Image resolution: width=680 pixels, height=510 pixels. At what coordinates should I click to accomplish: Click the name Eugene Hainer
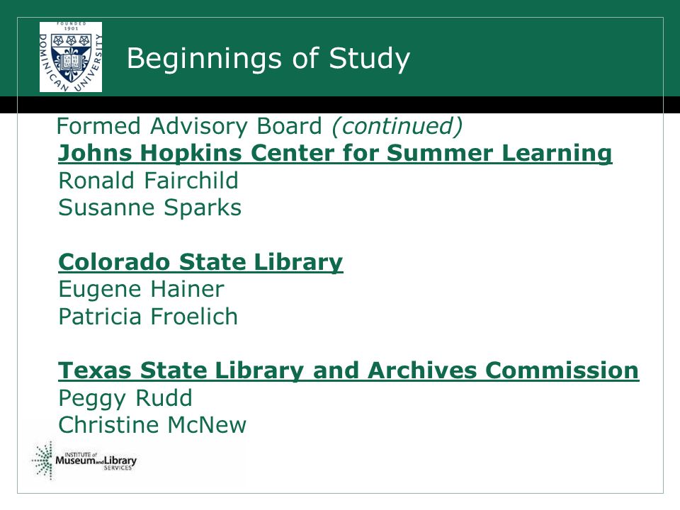point(141,289)
